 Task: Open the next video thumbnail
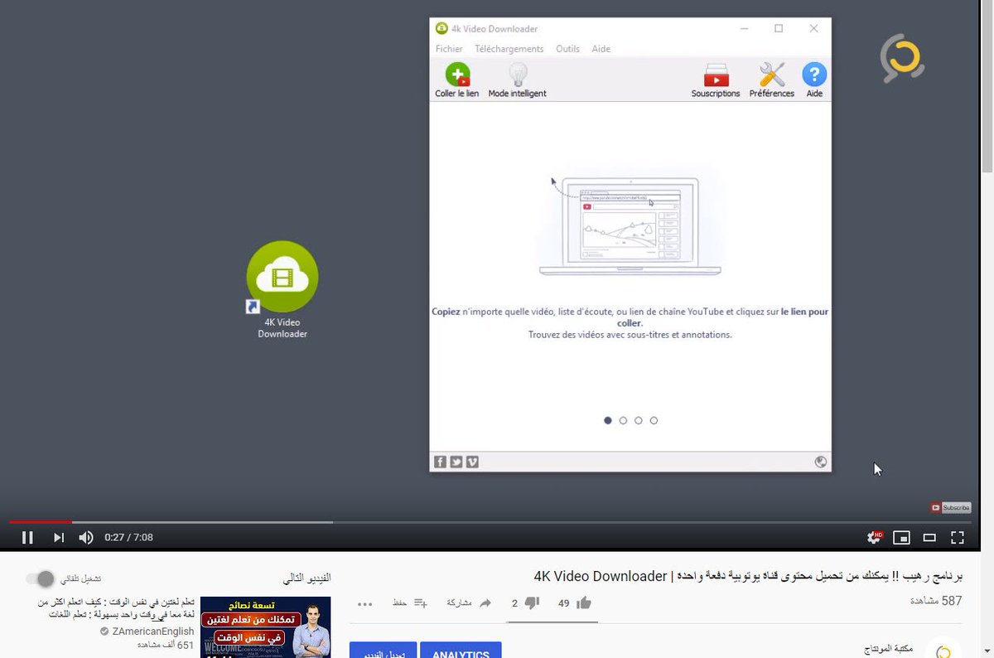pos(266,627)
